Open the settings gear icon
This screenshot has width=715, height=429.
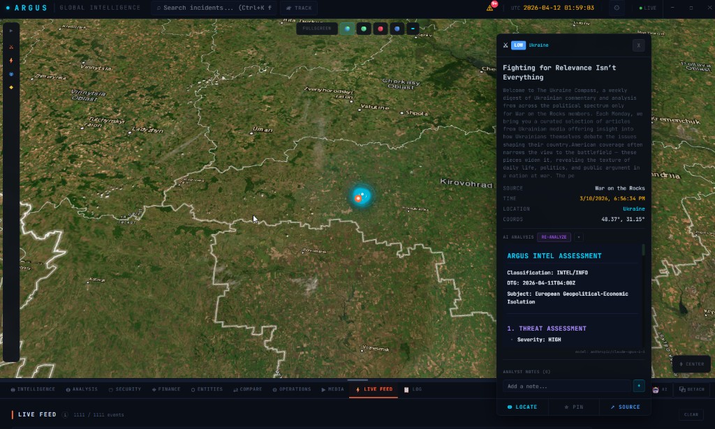617,8
